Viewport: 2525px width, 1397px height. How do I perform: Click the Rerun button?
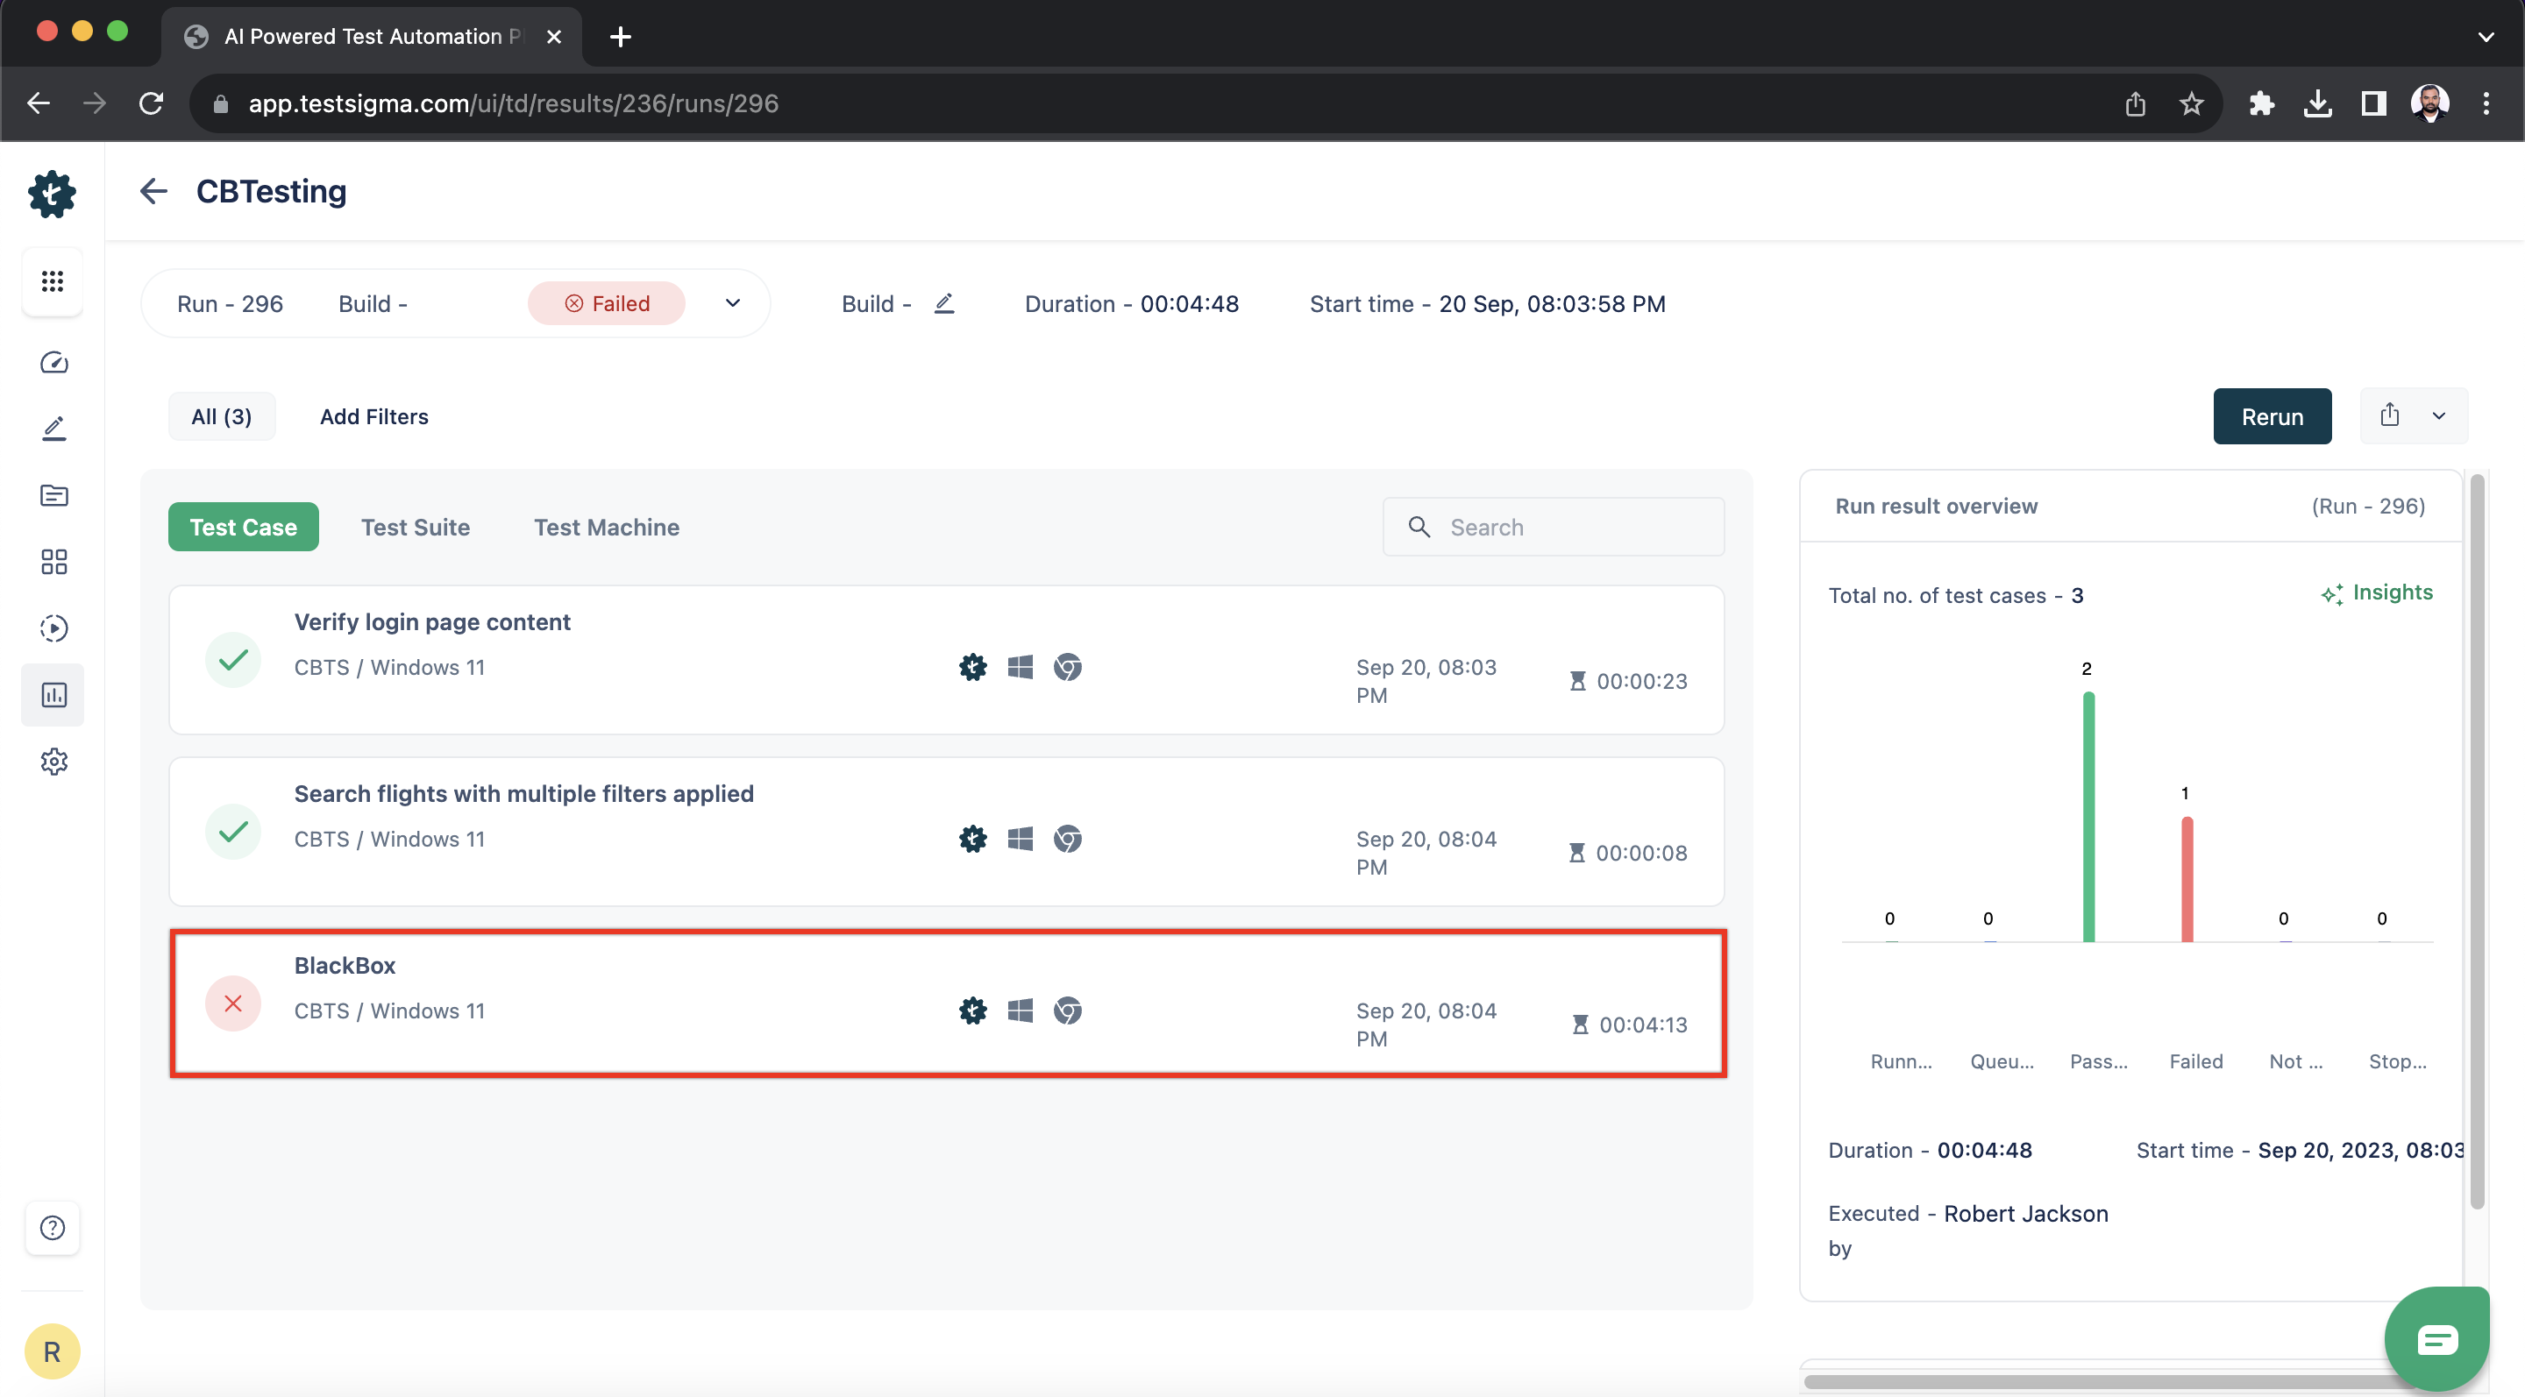[2272, 416]
